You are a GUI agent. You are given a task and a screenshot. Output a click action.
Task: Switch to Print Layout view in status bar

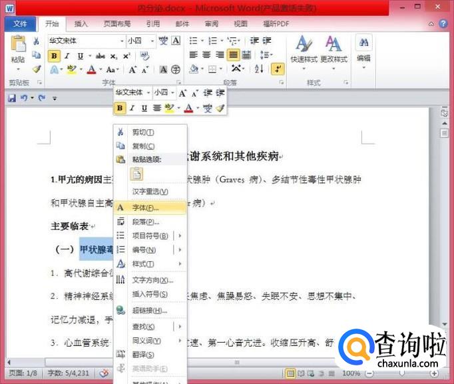pos(290,373)
